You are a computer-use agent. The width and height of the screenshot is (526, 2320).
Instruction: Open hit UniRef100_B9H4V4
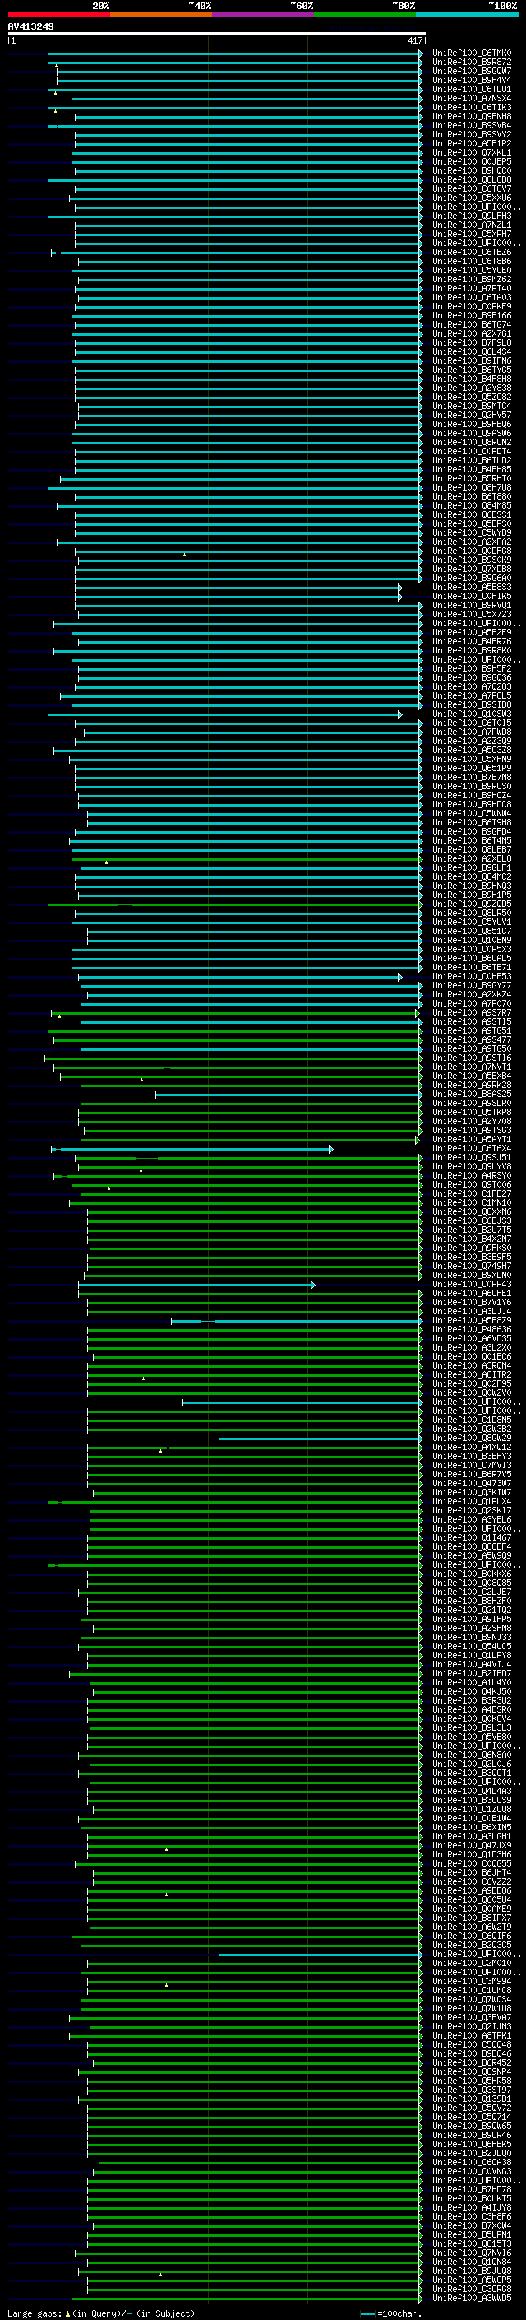tap(472, 80)
